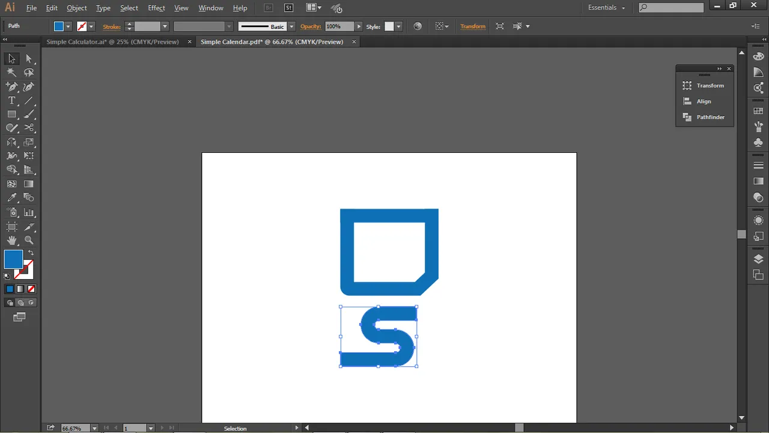The width and height of the screenshot is (769, 433).
Task: Open the Pathfinder panel
Action: point(704,117)
